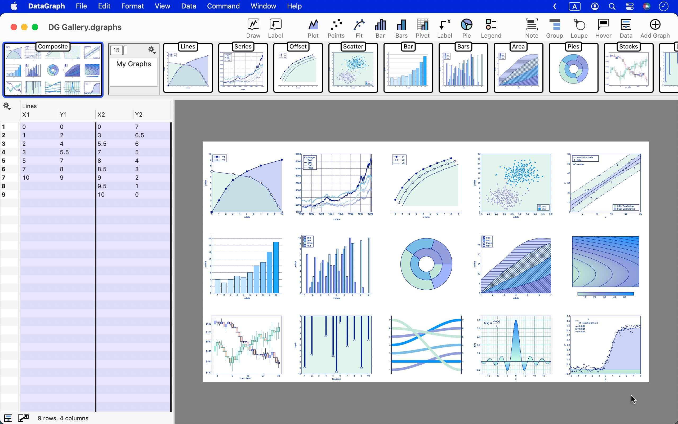Select the Offset graph thumbnail

(298, 68)
